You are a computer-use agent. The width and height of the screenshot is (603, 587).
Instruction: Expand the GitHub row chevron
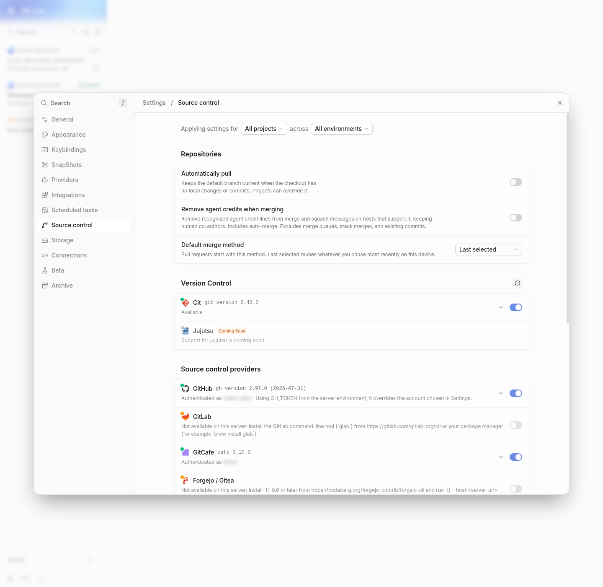pyautogui.click(x=501, y=393)
